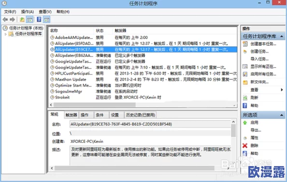Click 导出 in the selected item actions
Image resolution: width=287 pixels, height=182 pixels.
tap(256, 130)
